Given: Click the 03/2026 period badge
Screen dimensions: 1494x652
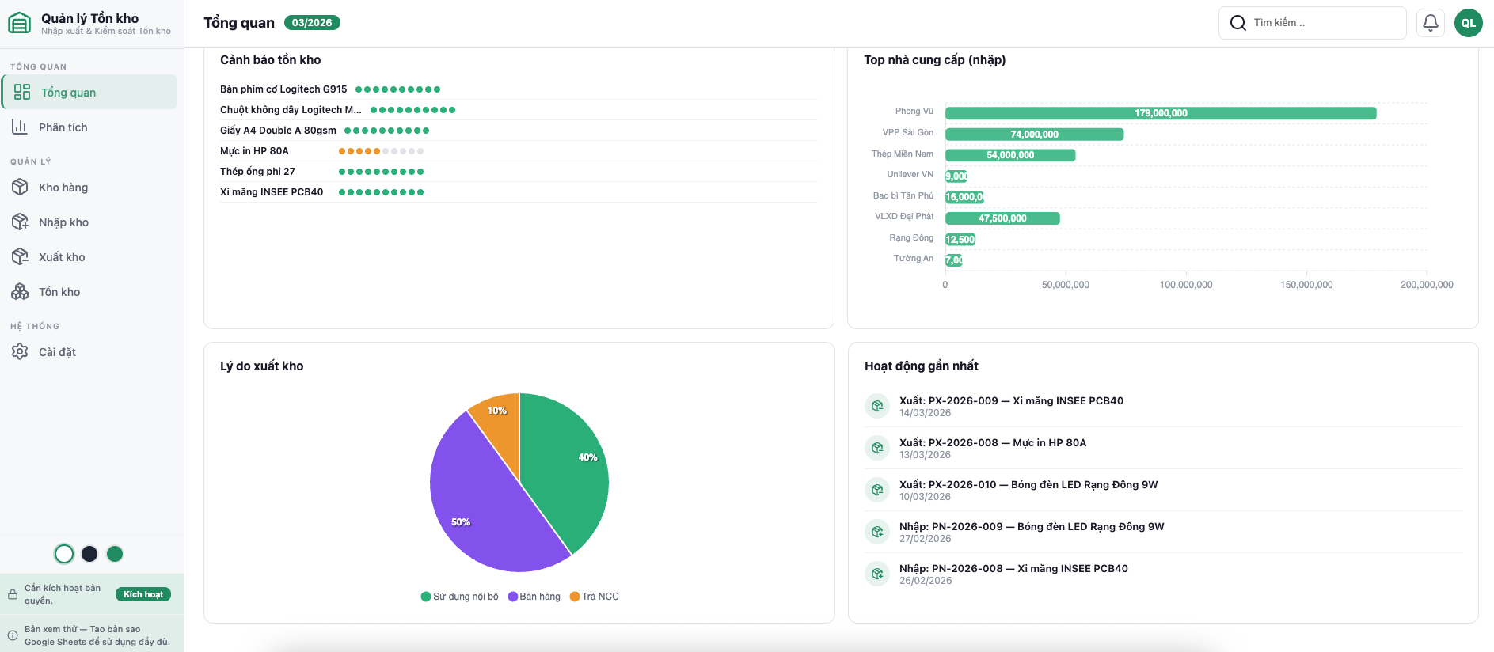Looking at the screenshot, I should [312, 23].
